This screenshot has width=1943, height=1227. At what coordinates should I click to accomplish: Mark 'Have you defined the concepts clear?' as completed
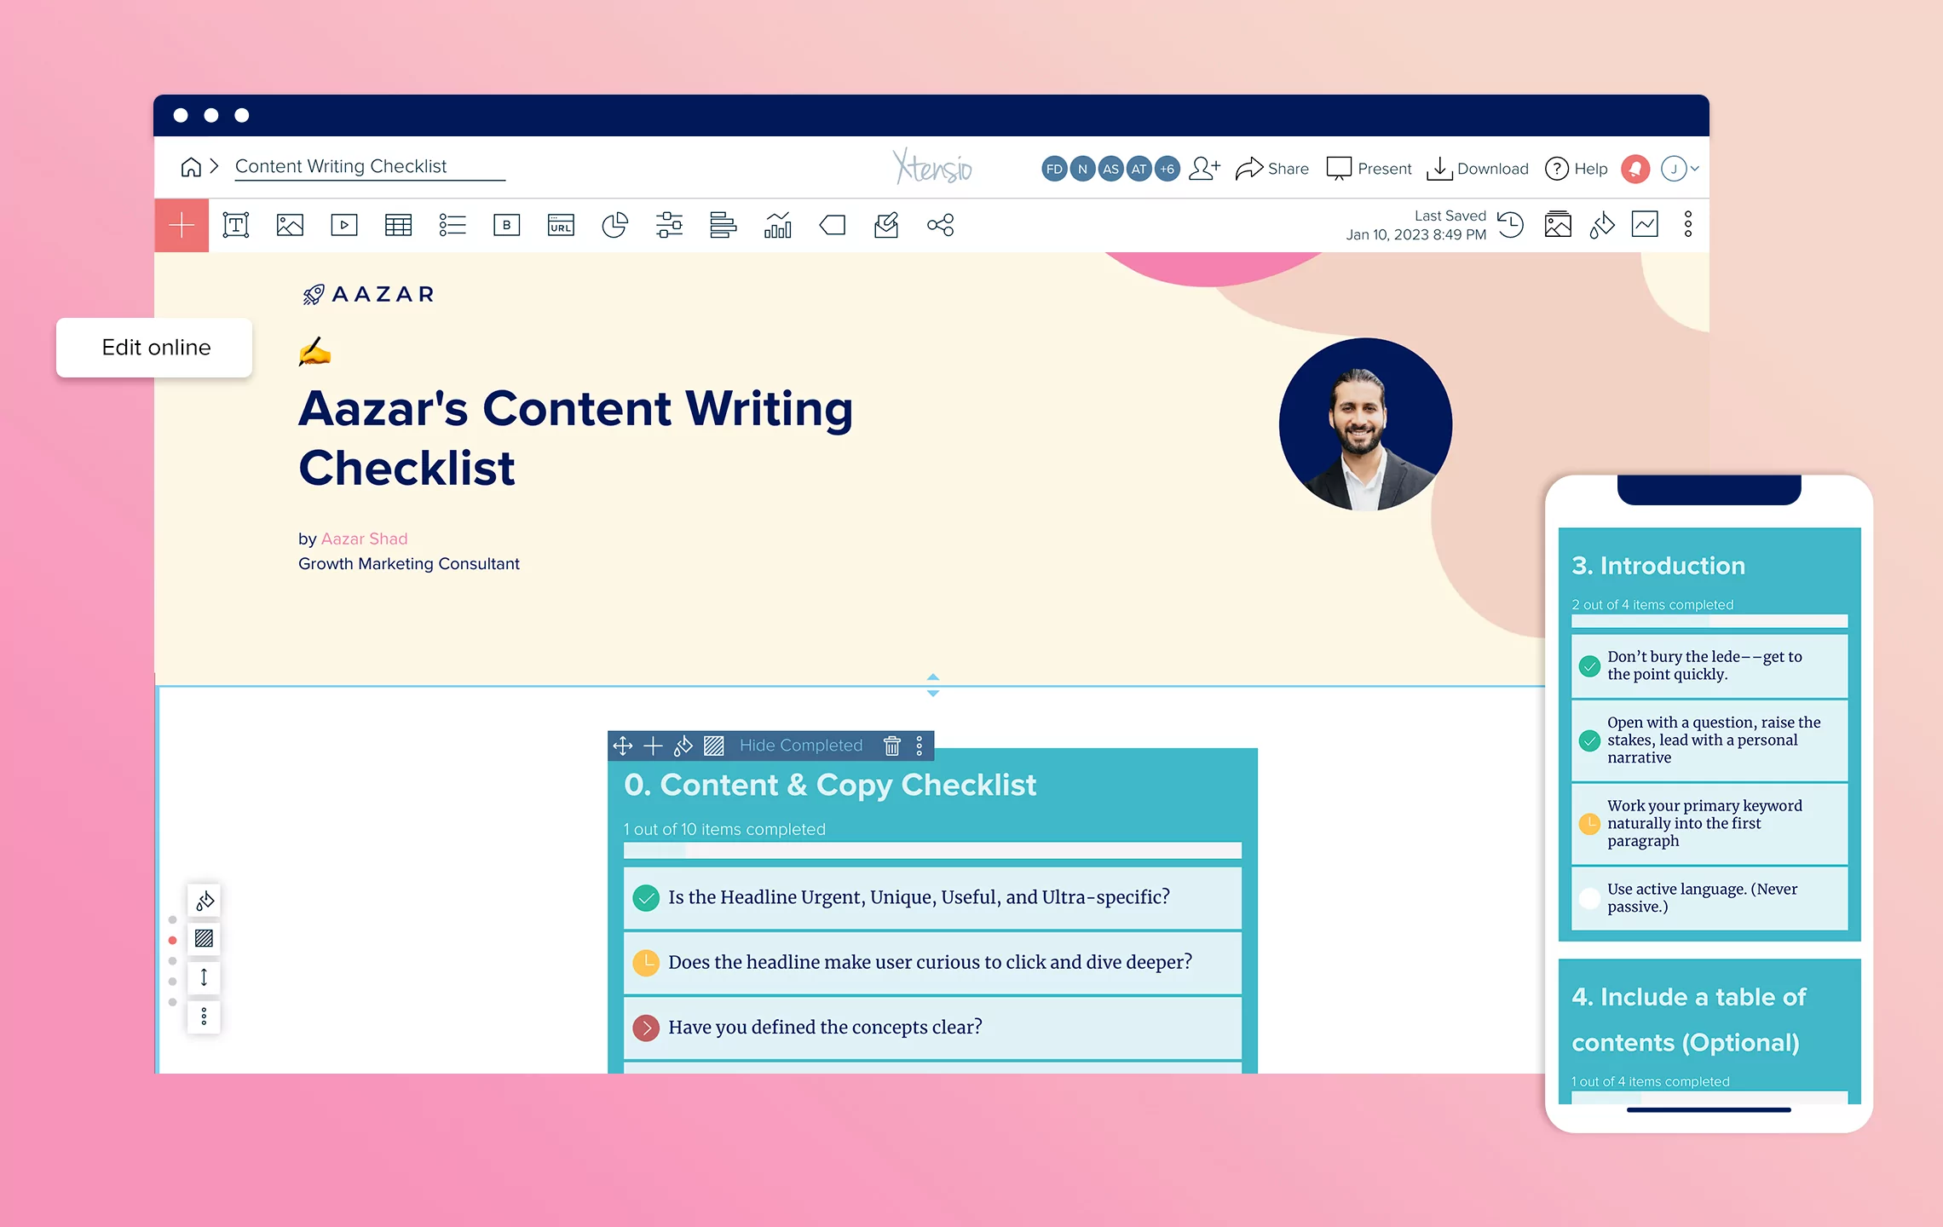pos(646,1028)
